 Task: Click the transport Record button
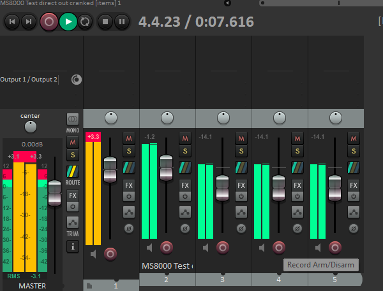[x=49, y=22]
